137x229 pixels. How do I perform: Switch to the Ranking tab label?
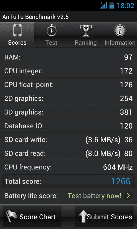[x=86, y=43]
